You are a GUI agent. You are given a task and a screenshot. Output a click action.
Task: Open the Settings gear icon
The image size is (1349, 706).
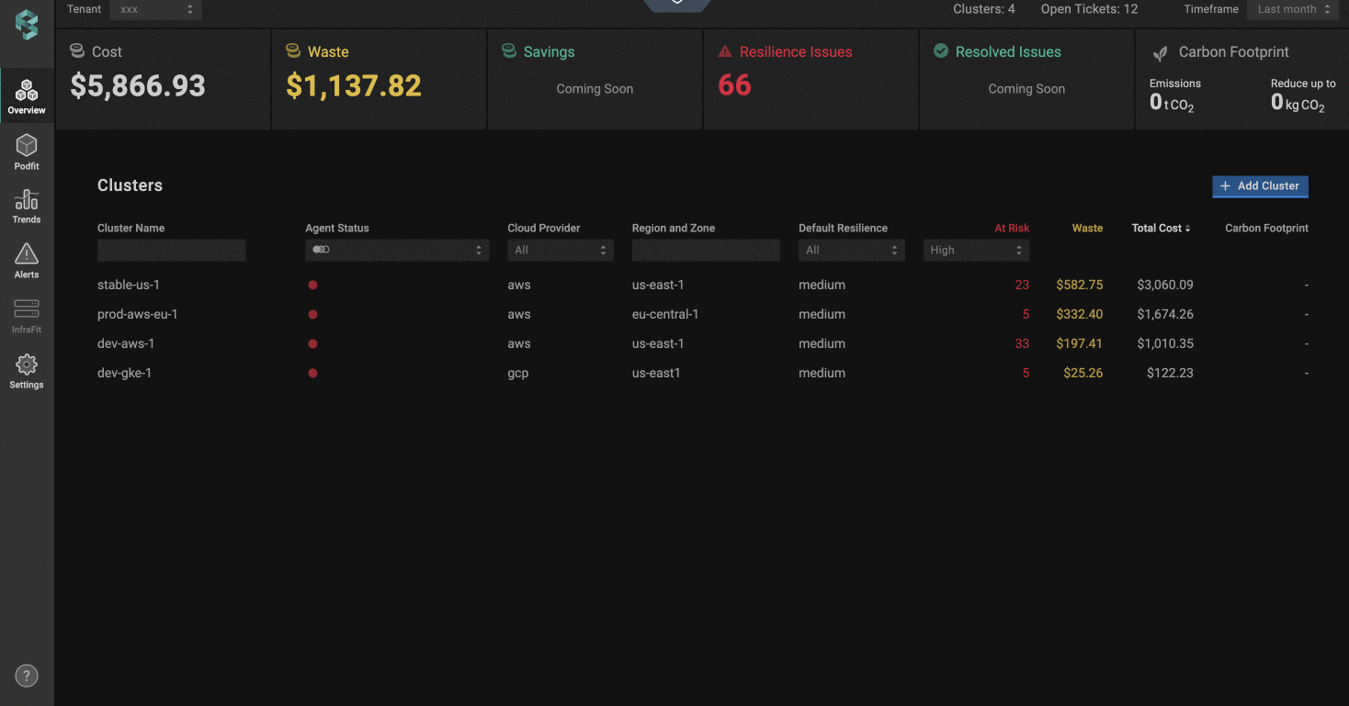[x=27, y=365]
